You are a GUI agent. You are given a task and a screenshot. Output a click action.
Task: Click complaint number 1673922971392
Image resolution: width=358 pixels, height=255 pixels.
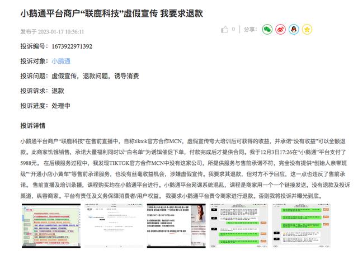pos(72,46)
